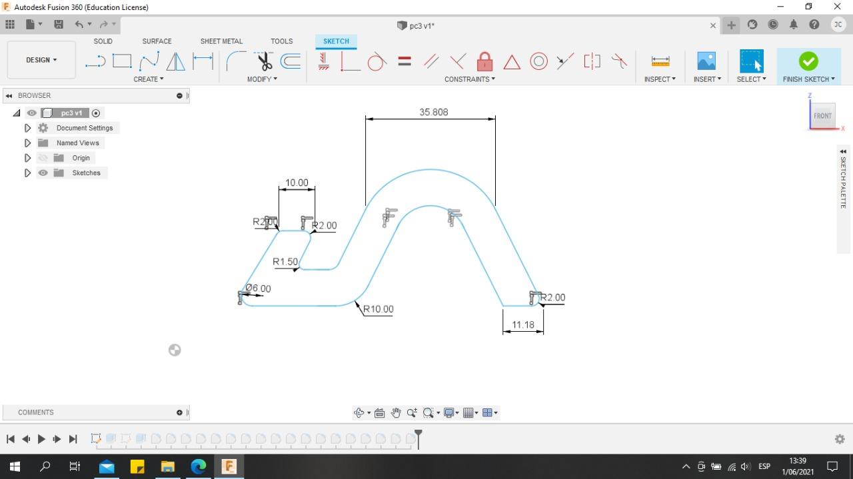
Task: Open the MODIFY dropdown menu
Action: pos(262,79)
